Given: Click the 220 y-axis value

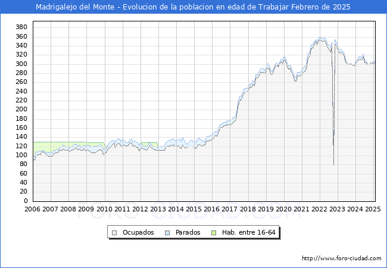Looking at the screenshot, I should point(21,101).
